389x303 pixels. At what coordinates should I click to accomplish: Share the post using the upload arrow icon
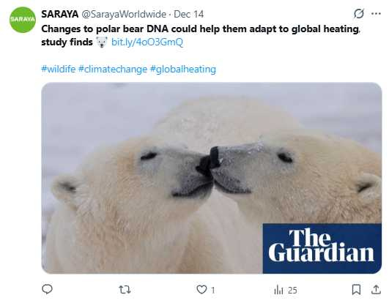tap(376, 289)
